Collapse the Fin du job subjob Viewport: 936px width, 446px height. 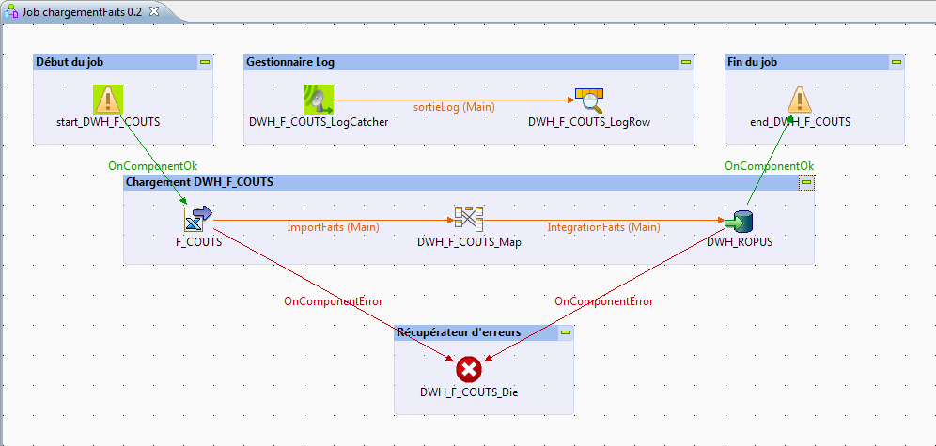[897, 63]
